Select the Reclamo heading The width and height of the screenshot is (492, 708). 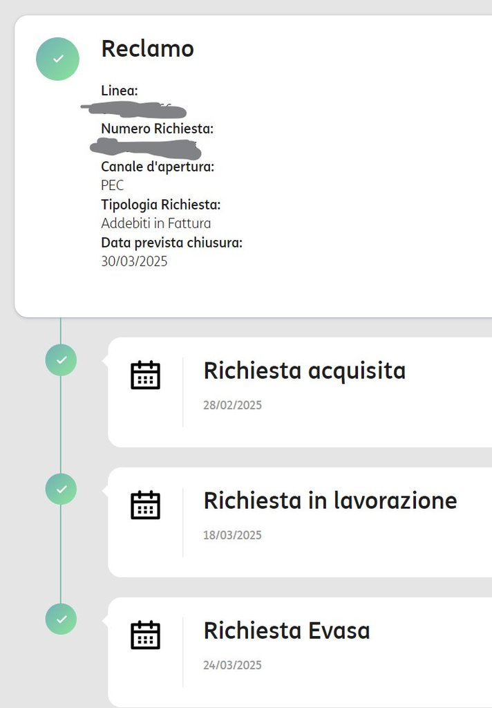coord(147,48)
